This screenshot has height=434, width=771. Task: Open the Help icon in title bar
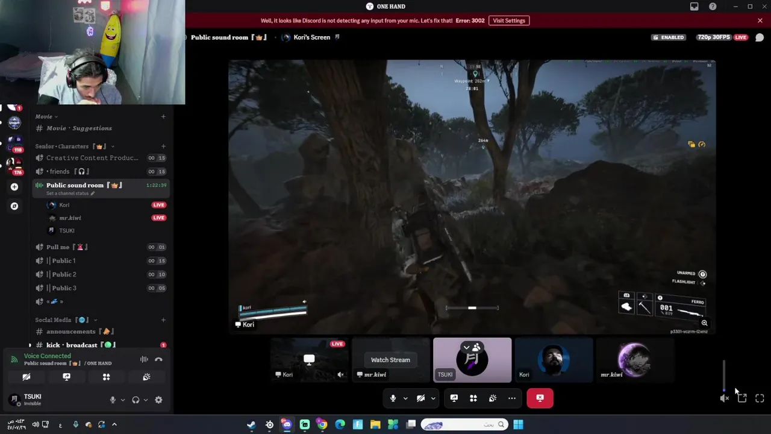point(713,6)
